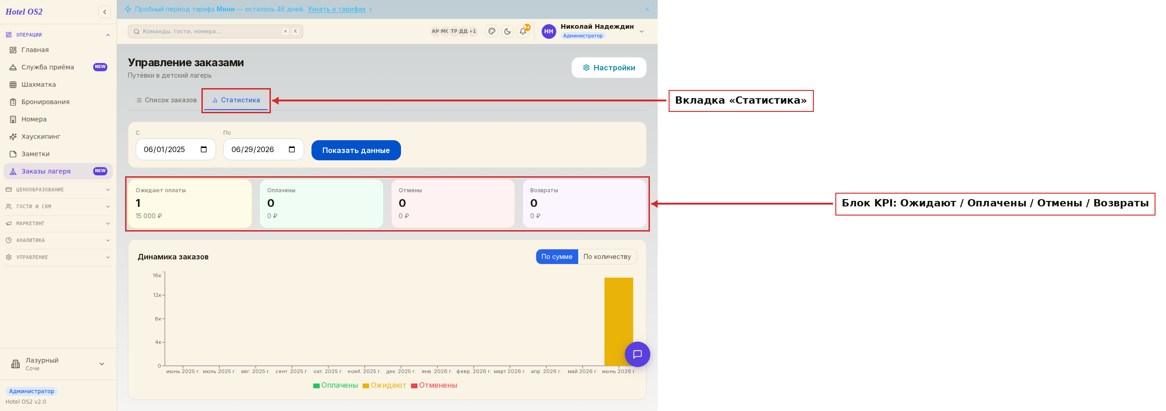This screenshot has width=1166, height=411.
Task: Open notifications bell icon
Action: click(523, 32)
